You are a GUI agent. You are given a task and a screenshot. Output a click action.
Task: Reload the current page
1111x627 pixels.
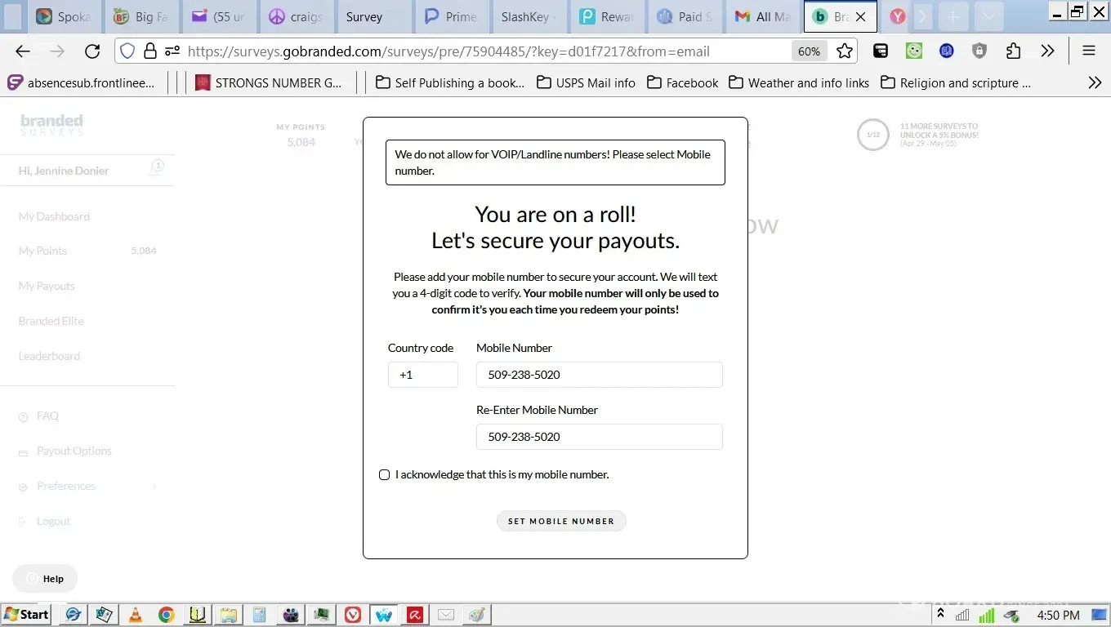pos(92,51)
